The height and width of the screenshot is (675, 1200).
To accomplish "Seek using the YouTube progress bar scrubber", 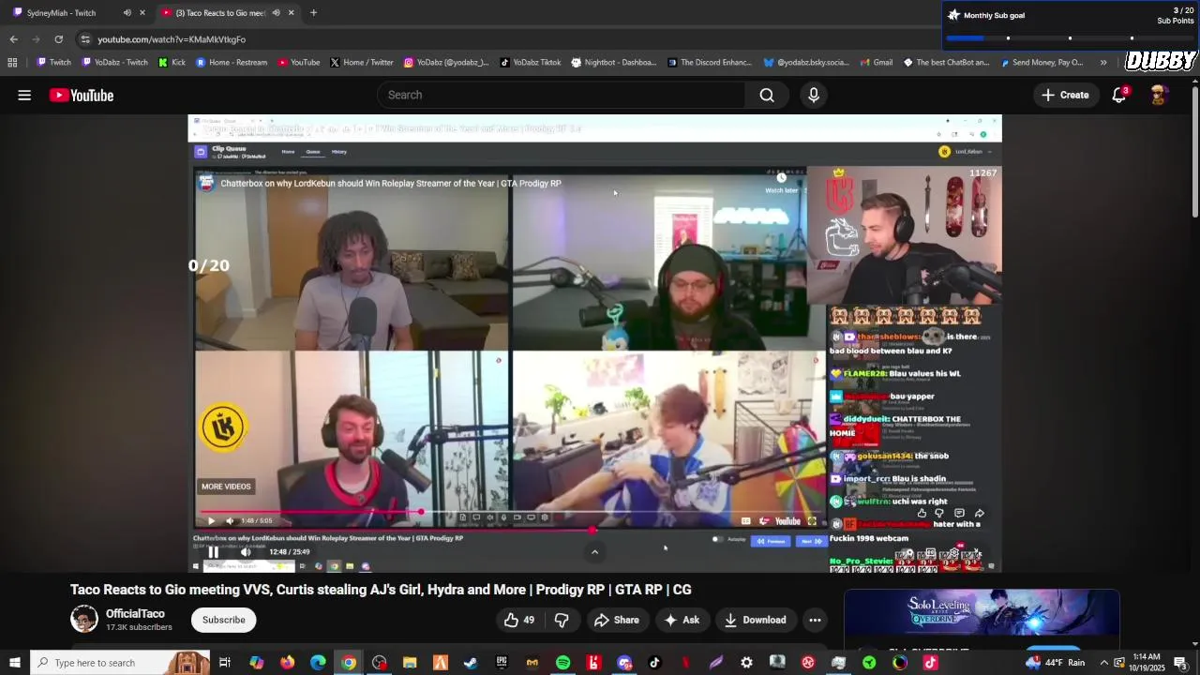I will click(592, 531).
